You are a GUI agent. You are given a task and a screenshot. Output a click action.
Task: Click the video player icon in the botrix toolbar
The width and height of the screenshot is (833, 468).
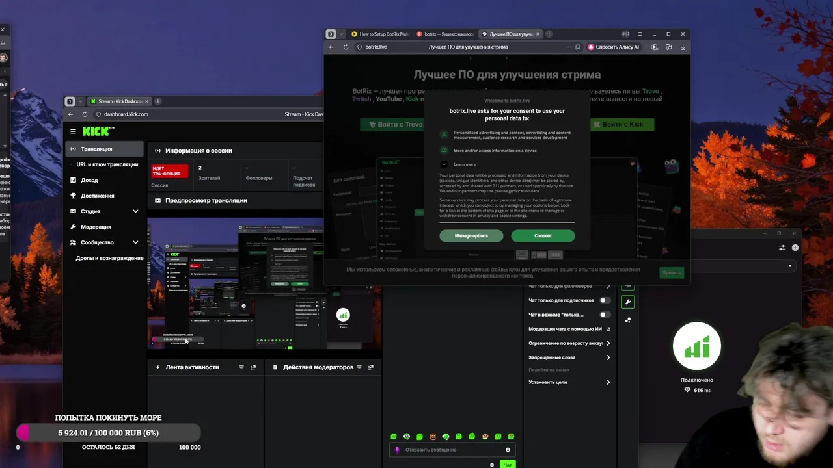click(655, 47)
